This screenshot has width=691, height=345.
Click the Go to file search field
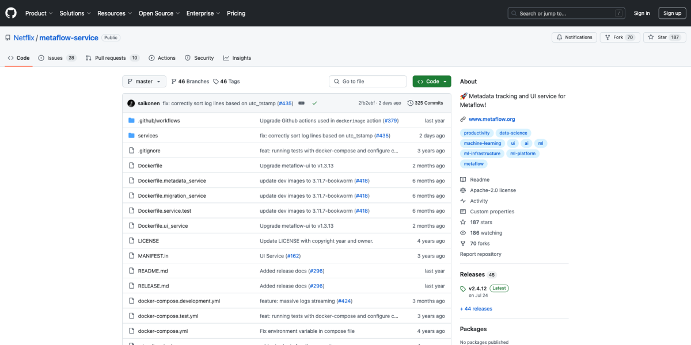367,81
